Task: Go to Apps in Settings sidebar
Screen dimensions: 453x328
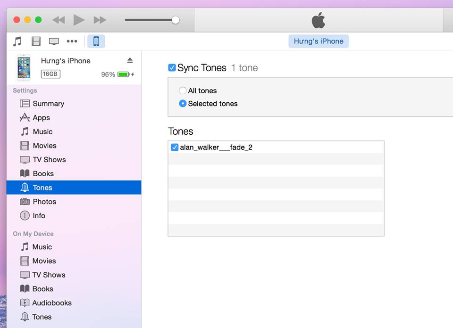Action: [41, 118]
